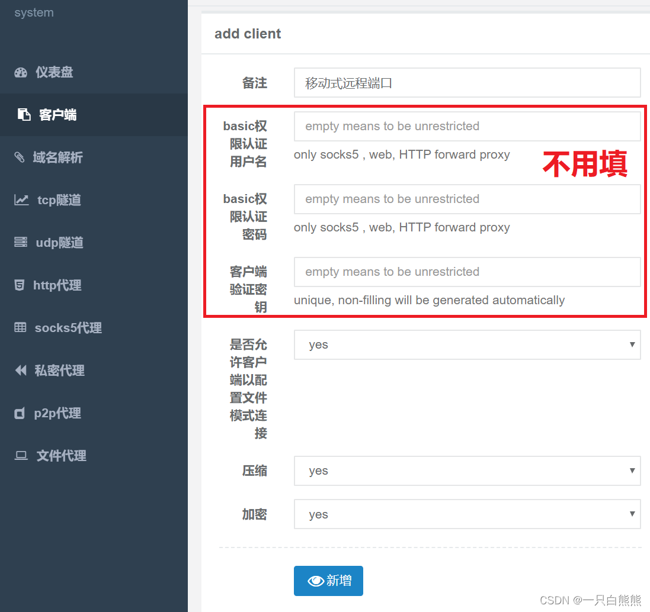
Task: Click 'unique, non-filling will be generated automatically' hint
Action: tap(429, 300)
